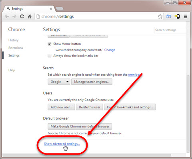Image resolution: width=192 pixels, height=159 pixels.
Task: Open the Google search engine dropdown
Action: tap(59, 82)
